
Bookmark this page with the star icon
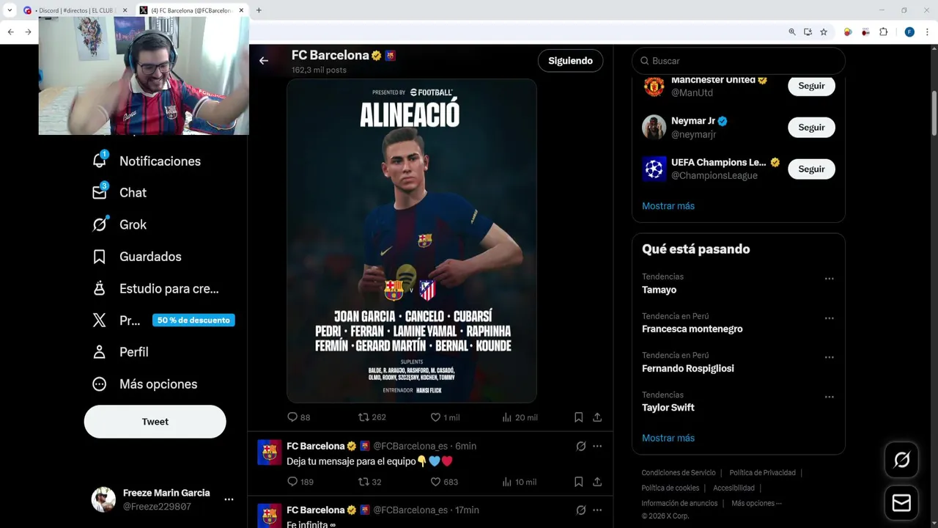coord(824,32)
